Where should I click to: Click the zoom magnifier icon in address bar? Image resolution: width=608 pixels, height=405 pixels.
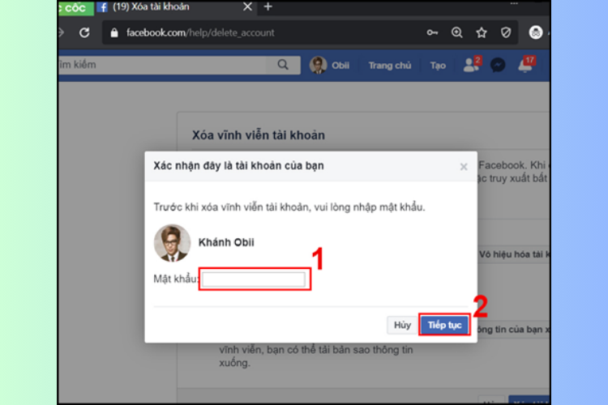coord(456,32)
